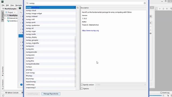Click the search icon in settings dialog behind

(x=21, y=13)
